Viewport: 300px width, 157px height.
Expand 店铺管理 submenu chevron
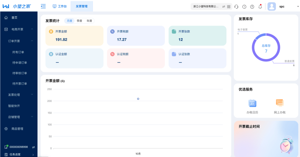tap(32, 117)
